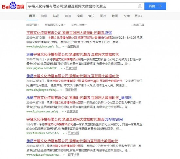Open 百度快照 for haiwaichn.com result

coord(73,47)
